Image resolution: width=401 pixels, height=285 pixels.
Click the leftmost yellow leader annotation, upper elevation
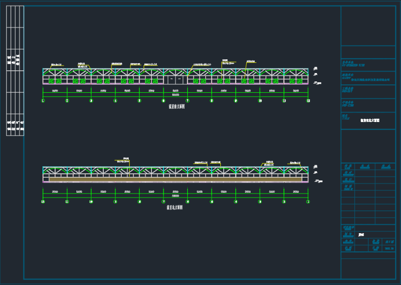coord(57,64)
